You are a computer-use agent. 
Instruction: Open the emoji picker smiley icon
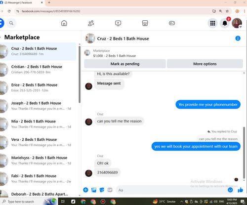pos(230,190)
